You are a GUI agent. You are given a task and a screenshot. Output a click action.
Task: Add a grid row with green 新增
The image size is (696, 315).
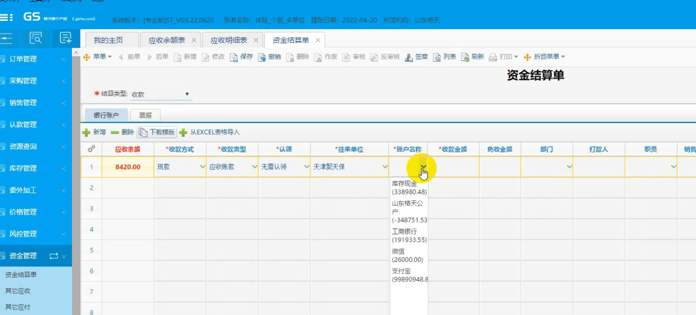tap(94, 132)
